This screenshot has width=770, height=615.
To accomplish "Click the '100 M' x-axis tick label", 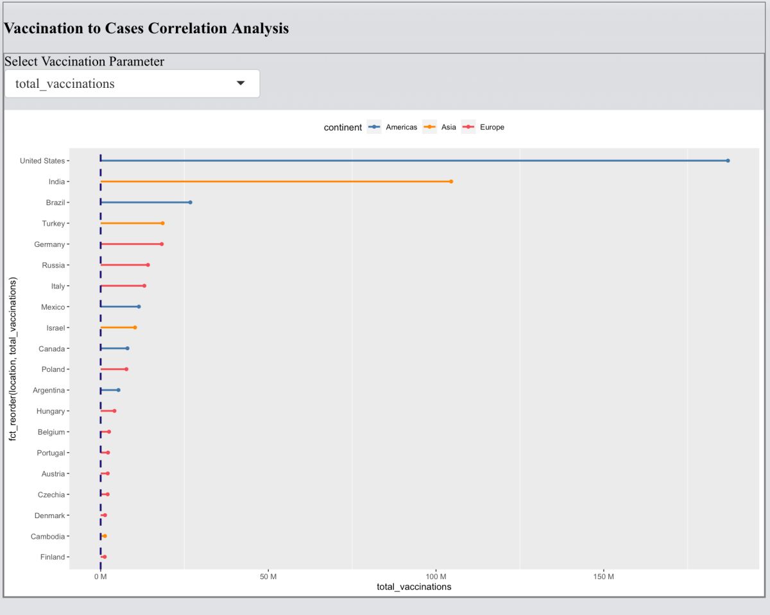I will [x=436, y=577].
